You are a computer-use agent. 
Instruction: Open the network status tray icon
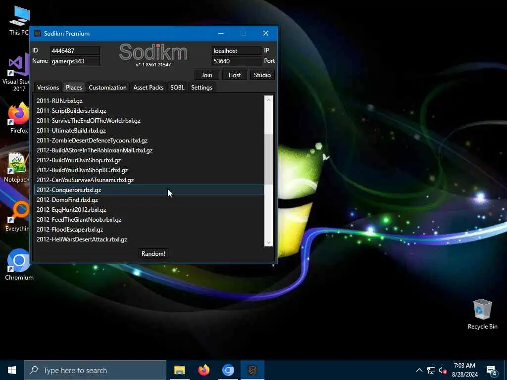pyautogui.click(x=431, y=370)
